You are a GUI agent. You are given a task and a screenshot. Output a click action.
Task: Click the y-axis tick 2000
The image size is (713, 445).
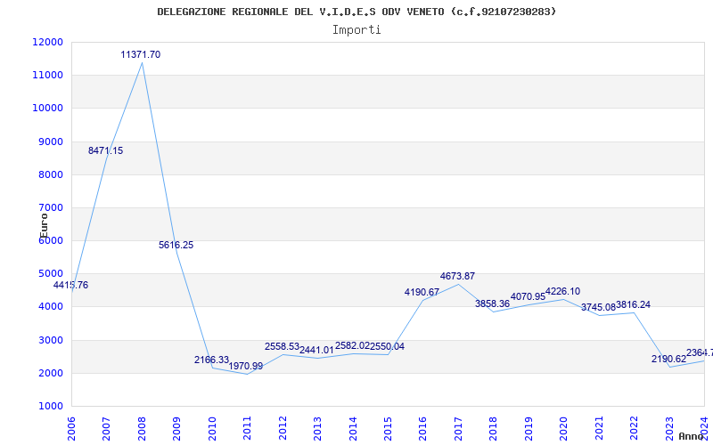pos(50,373)
